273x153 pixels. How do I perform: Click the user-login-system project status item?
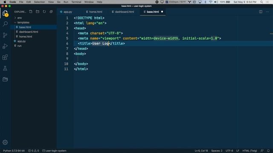[x=54, y=150]
